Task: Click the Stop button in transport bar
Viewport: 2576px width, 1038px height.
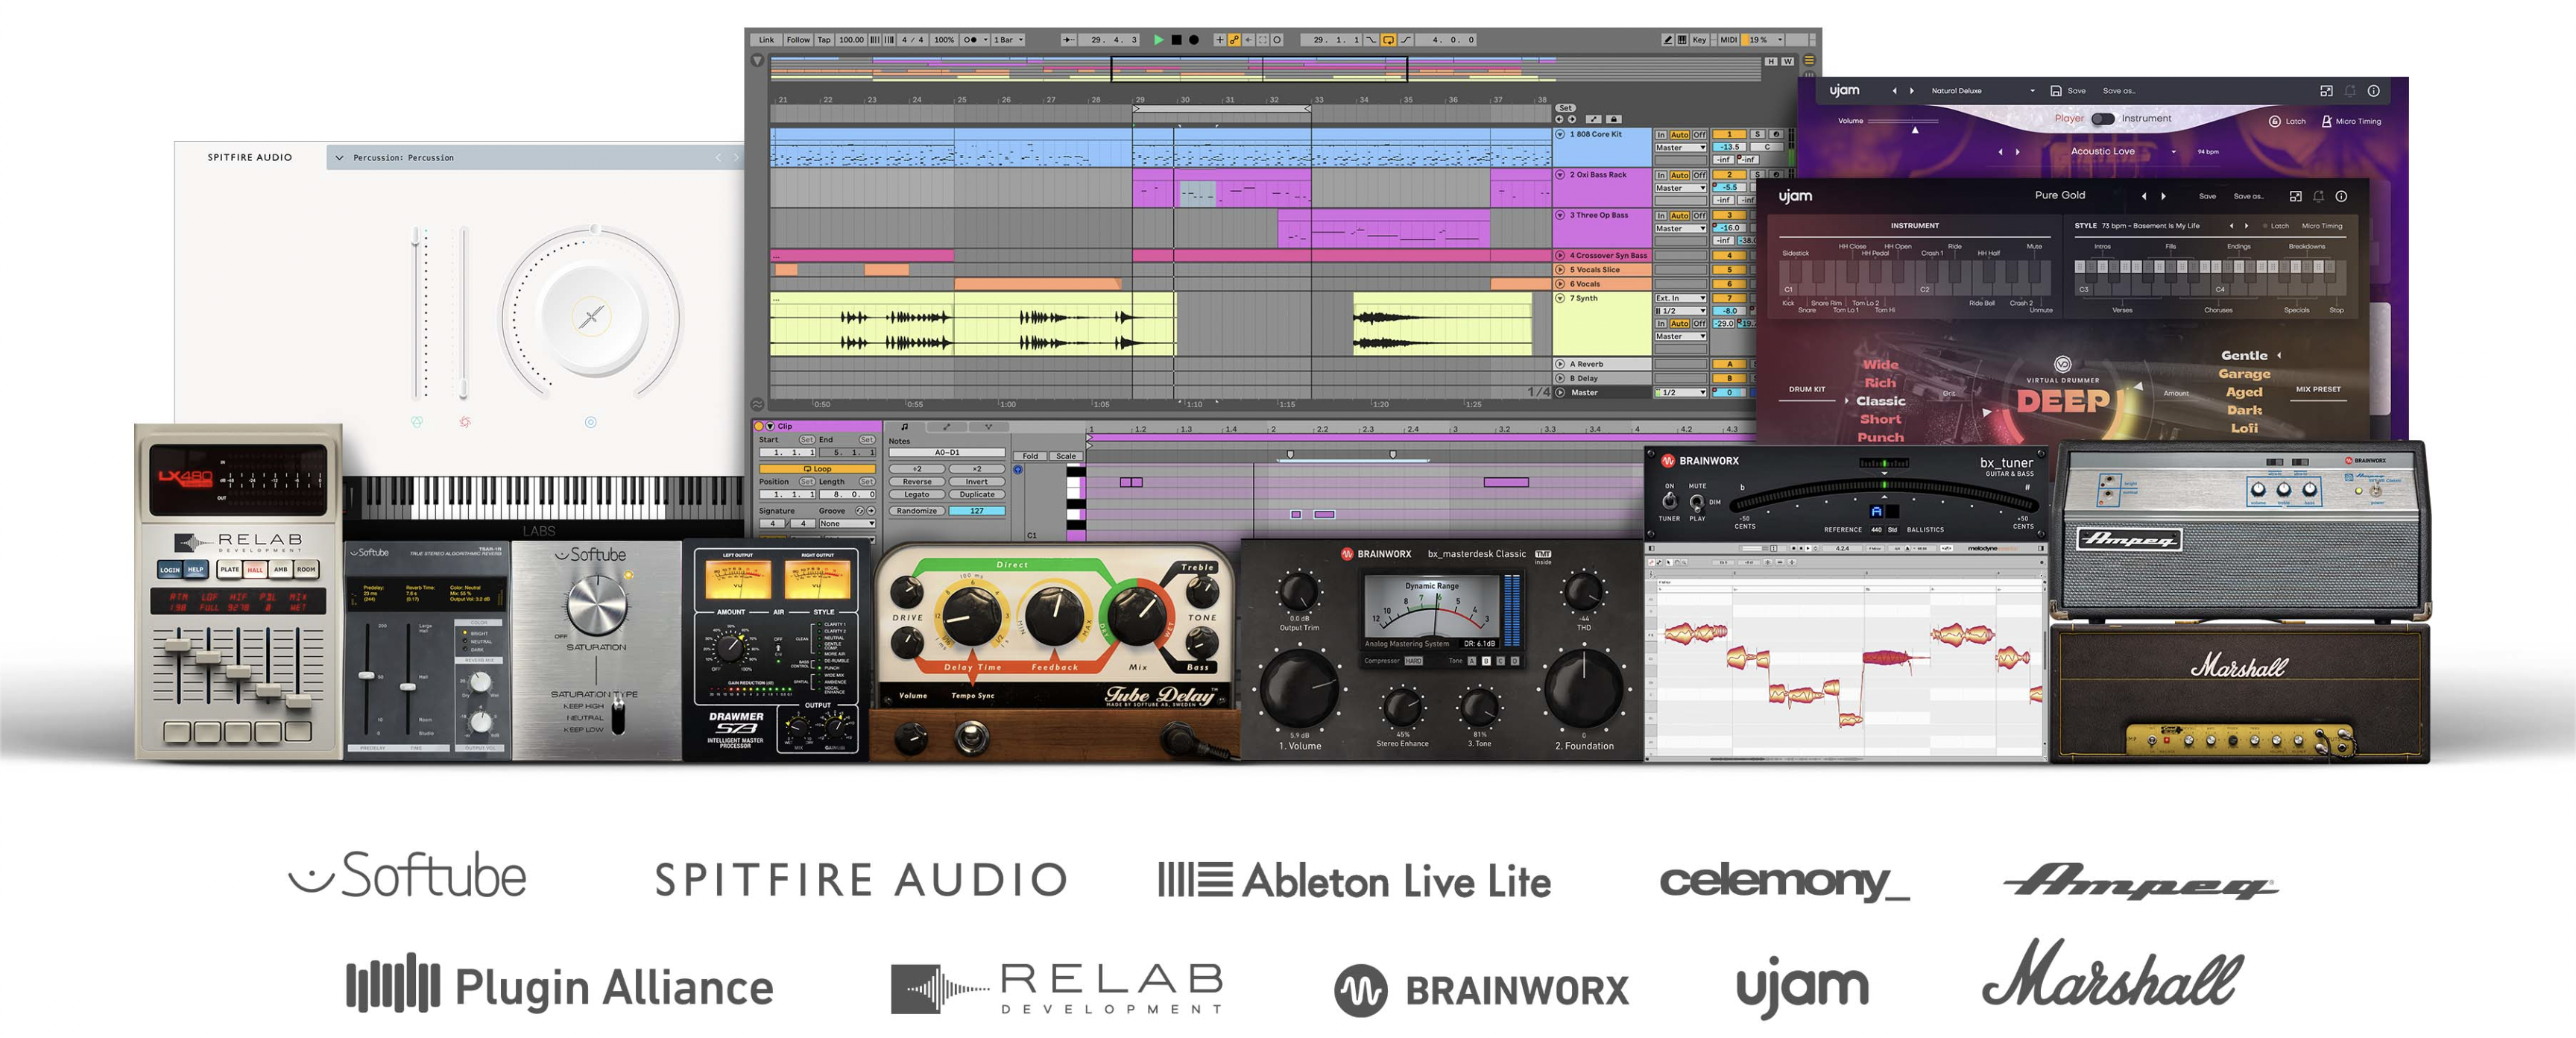Action: click(1176, 40)
